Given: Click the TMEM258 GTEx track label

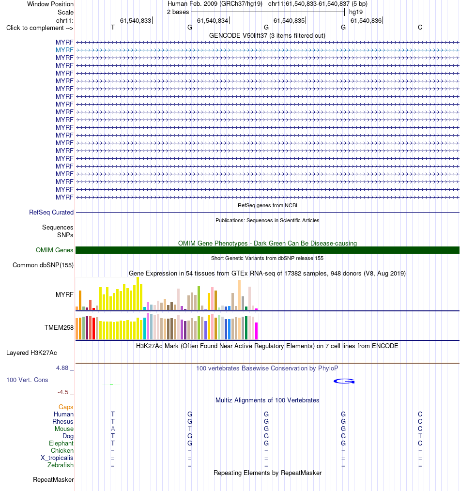Looking at the screenshot, I should click(59, 327).
